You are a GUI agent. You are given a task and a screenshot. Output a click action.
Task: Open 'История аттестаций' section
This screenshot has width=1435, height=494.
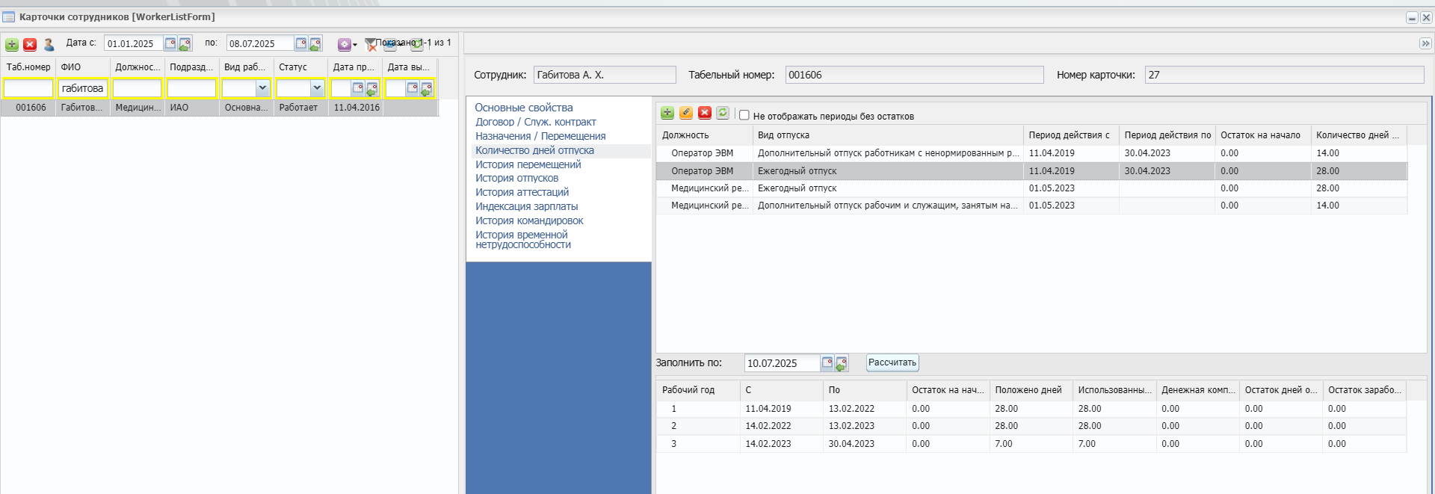click(522, 192)
